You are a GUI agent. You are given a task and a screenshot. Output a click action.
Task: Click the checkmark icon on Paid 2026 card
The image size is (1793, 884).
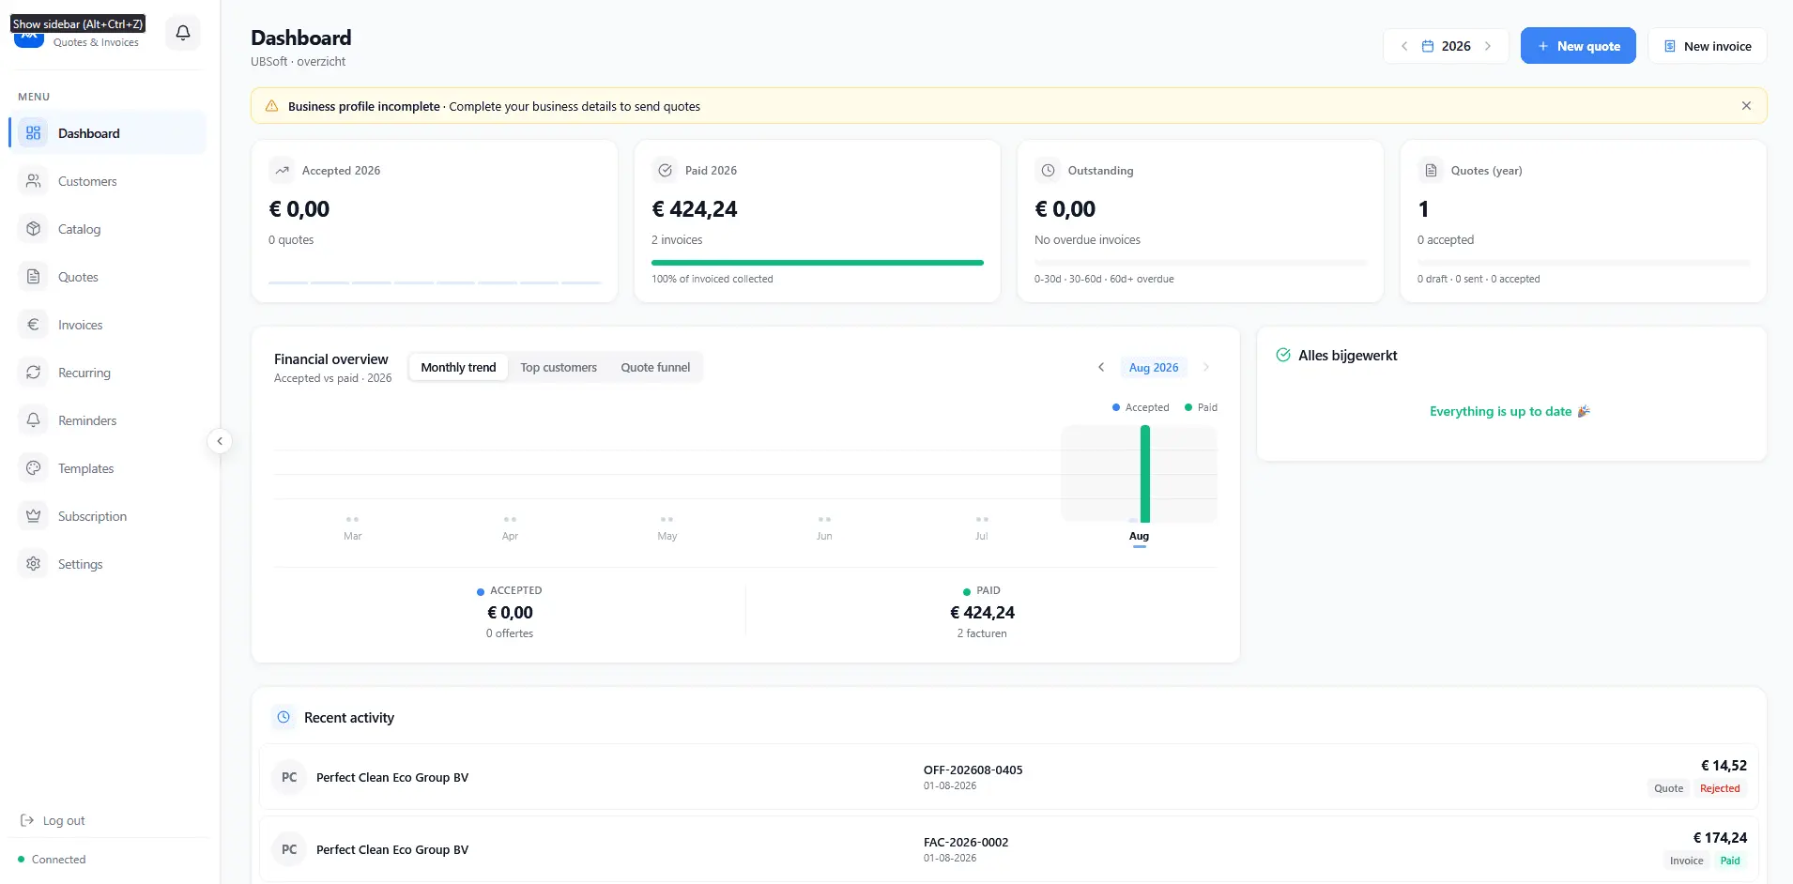(665, 171)
